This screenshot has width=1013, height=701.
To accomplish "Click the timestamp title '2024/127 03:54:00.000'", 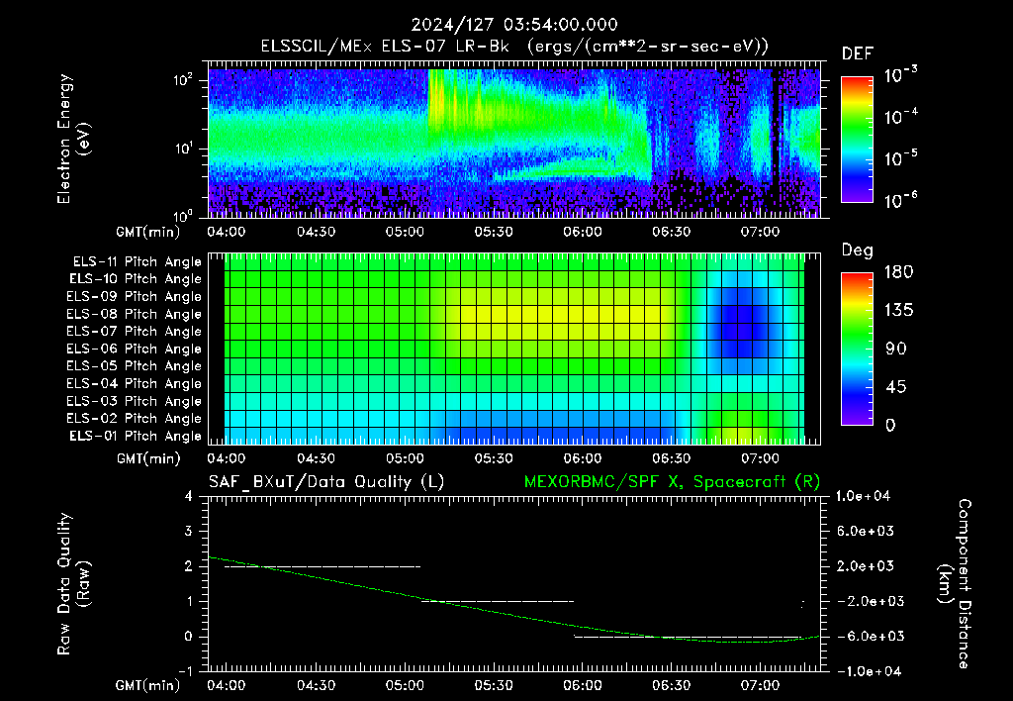I will coord(514,25).
